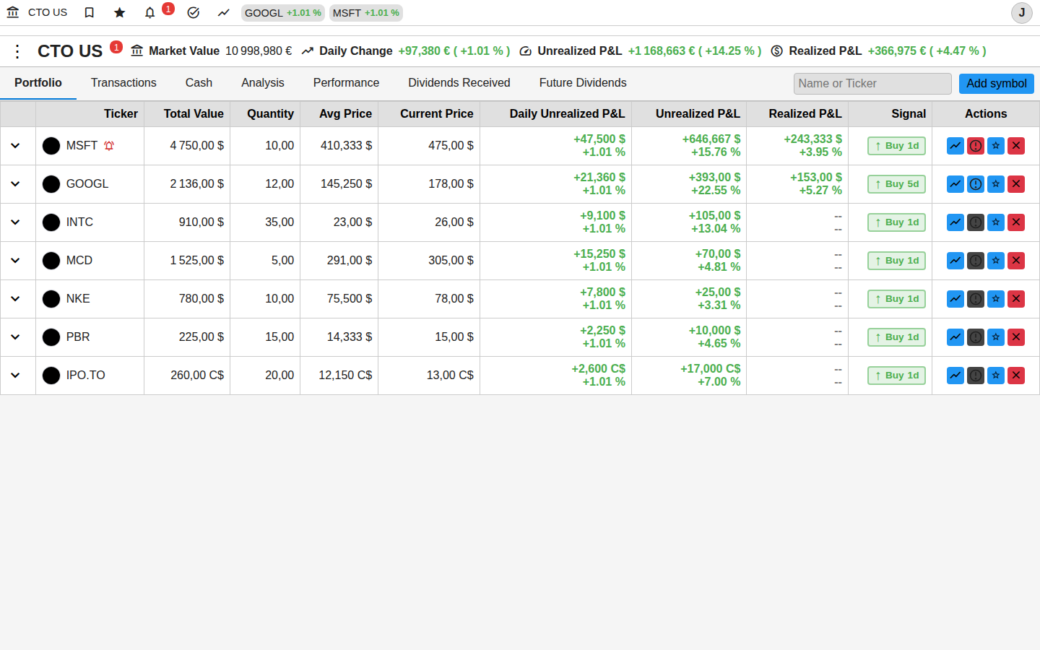Expand the MSFT row details
This screenshot has width=1040, height=650.
(15, 146)
